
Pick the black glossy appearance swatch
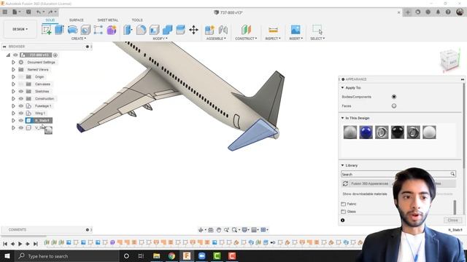click(x=398, y=132)
